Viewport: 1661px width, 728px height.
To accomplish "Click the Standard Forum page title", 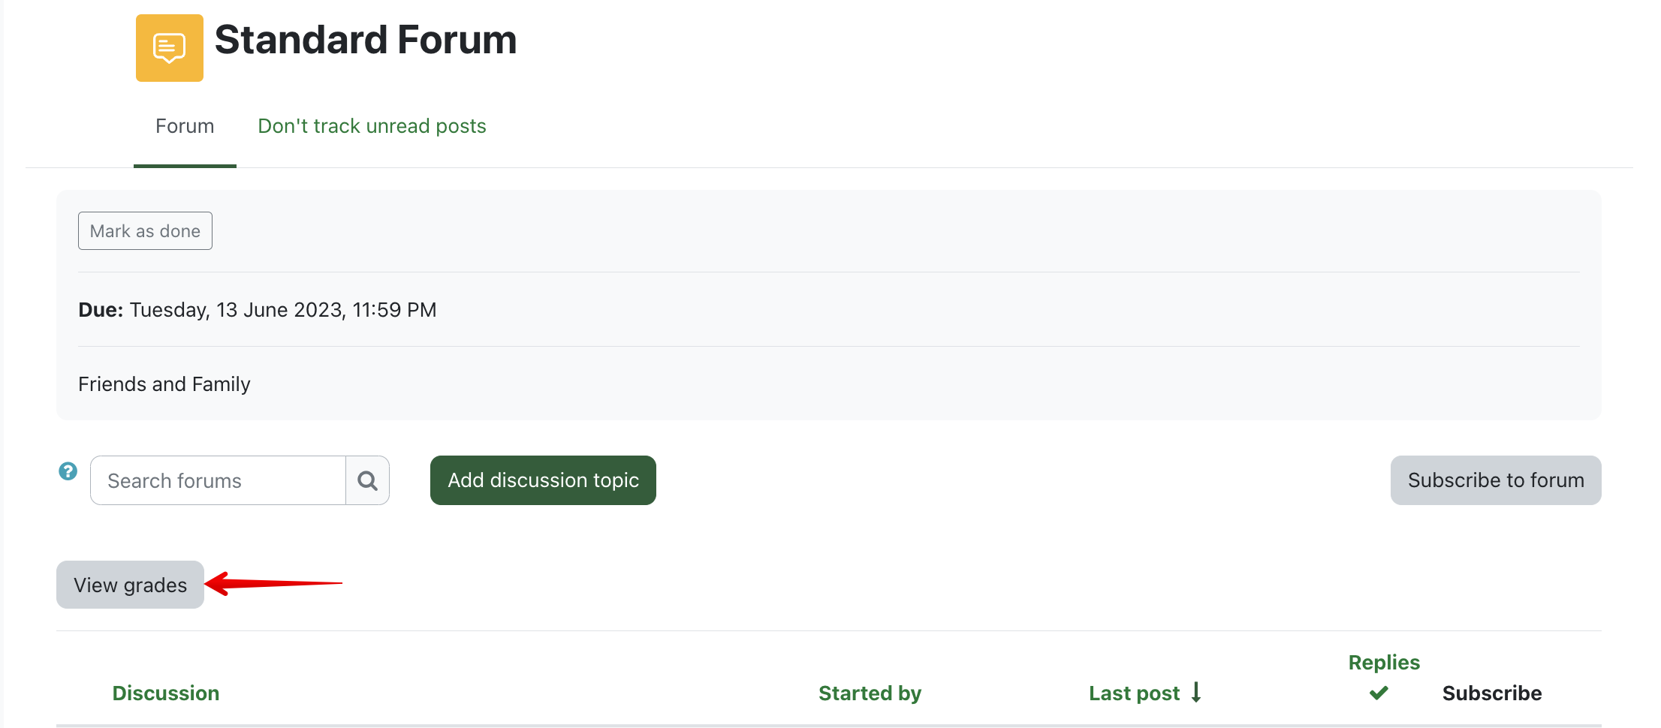I will tap(366, 40).
